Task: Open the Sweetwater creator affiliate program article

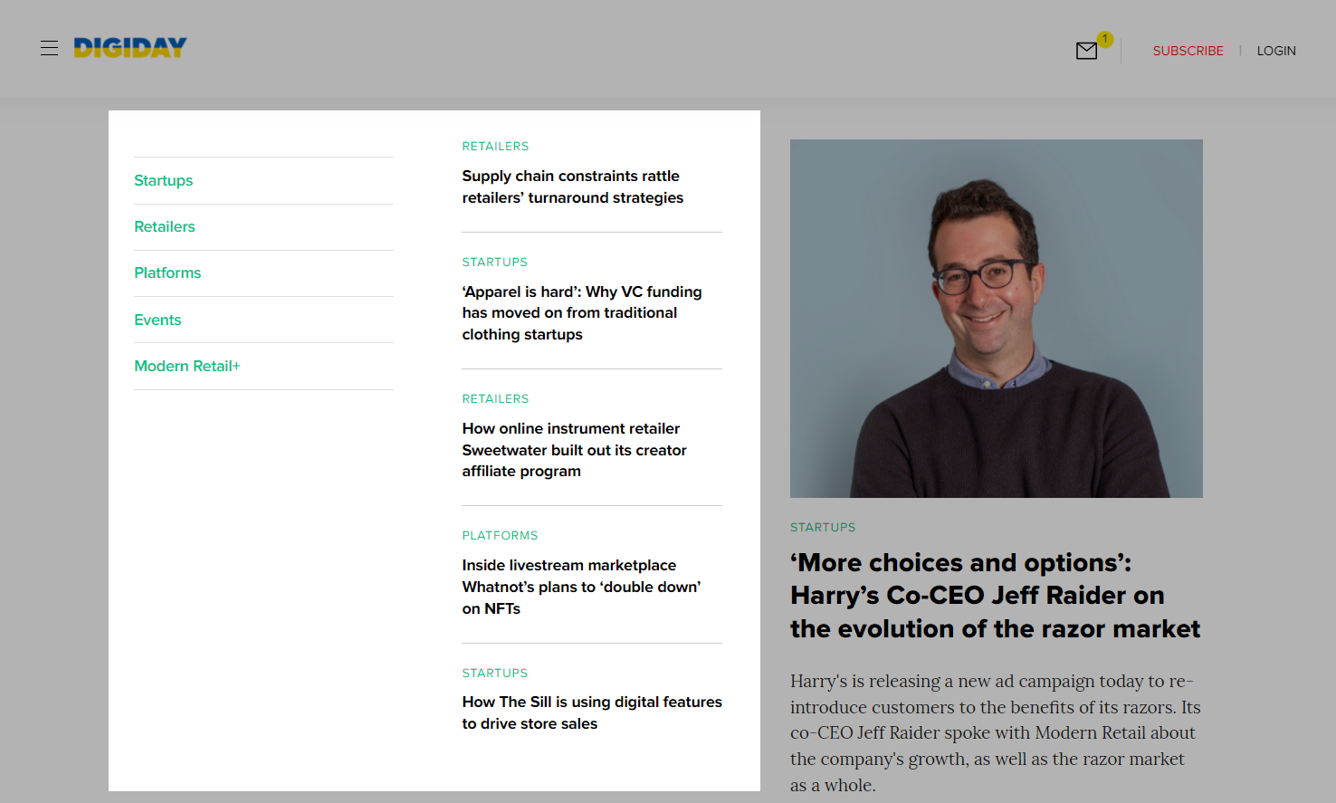Action: pyautogui.click(x=575, y=450)
